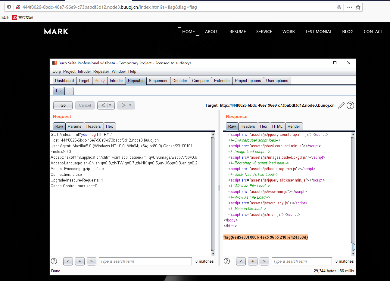Image resolution: width=390 pixels, height=281 pixels.
Task: Click the highlighted flag text in response
Action: pyautogui.click(x=266, y=237)
